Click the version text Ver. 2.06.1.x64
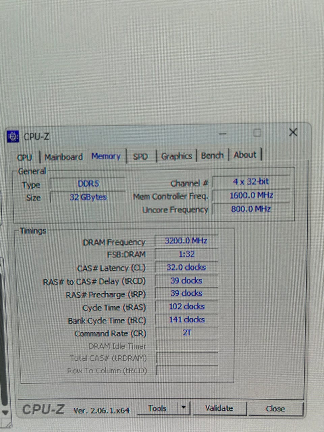The height and width of the screenshot is (432, 324). pos(102,410)
